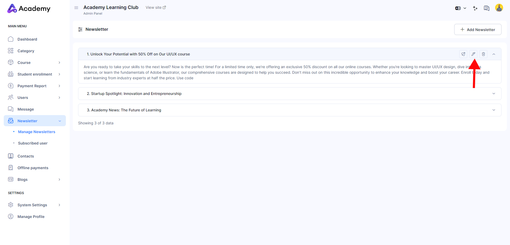
Task: Click the newsletter filter sliders icon
Action: (x=80, y=29)
